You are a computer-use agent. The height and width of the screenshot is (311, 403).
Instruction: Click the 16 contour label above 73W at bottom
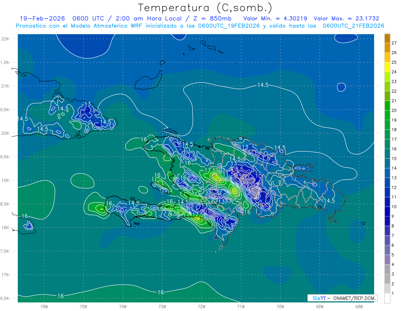pos(161,293)
